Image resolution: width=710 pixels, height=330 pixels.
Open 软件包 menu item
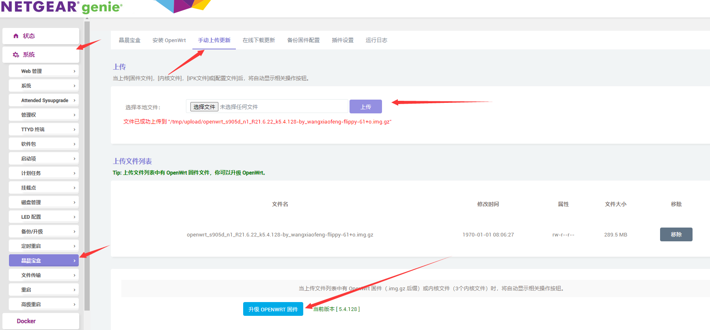[x=44, y=144]
